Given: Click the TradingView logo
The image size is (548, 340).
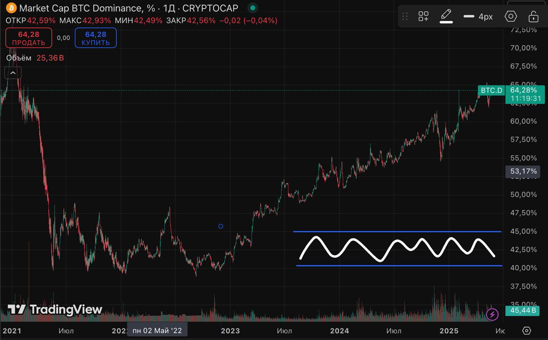Looking at the screenshot, I should click(x=55, y=310).
